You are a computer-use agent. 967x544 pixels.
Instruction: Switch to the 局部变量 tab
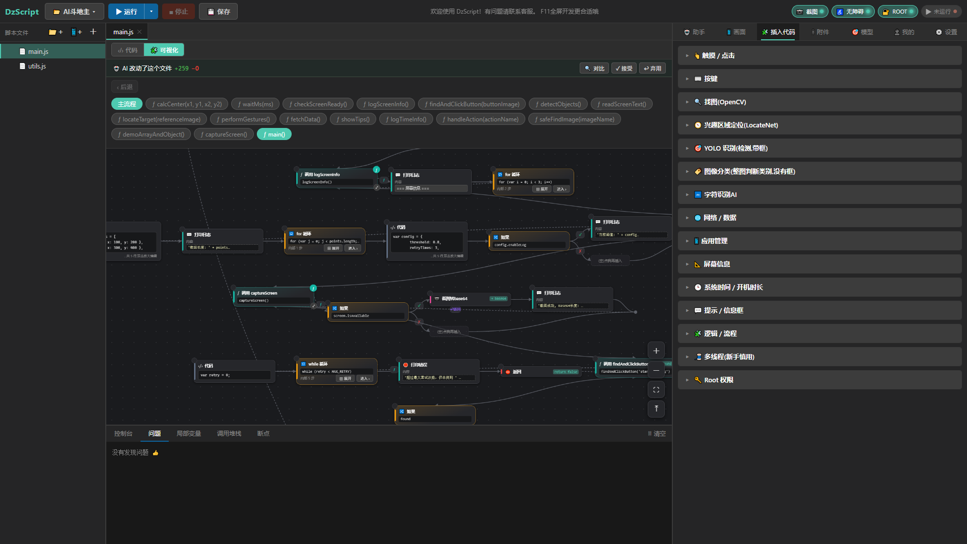point(188,433)
